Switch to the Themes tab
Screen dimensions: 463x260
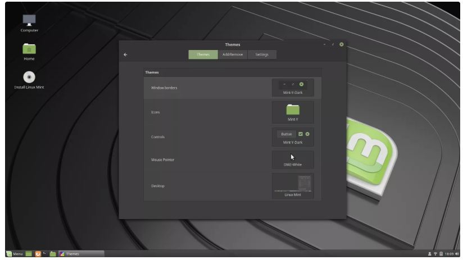(x=203, y=54)
